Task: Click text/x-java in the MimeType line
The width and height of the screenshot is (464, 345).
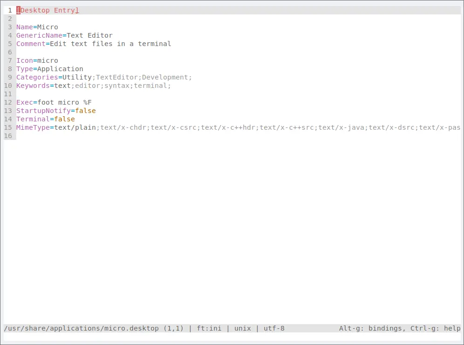Action: pyautogui.click(x=341, y=127)
